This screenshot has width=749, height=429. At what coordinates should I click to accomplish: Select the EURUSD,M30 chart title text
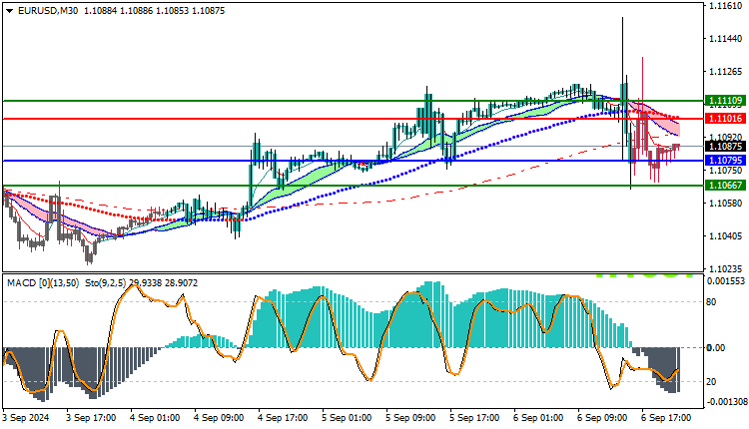(x=48, y=11)
